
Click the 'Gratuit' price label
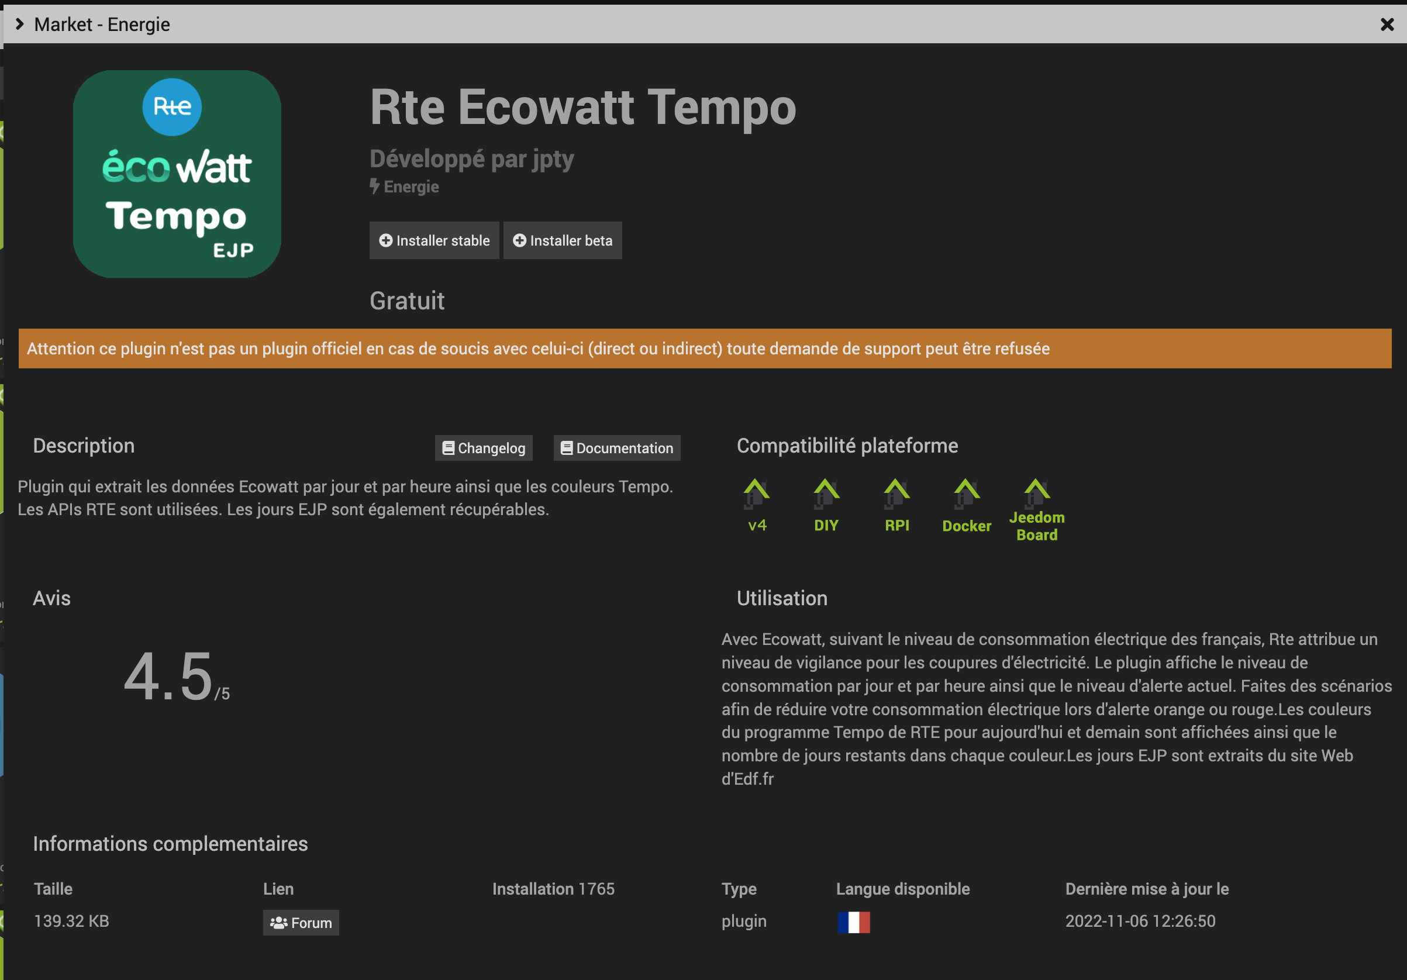click(x=407, y=301)
